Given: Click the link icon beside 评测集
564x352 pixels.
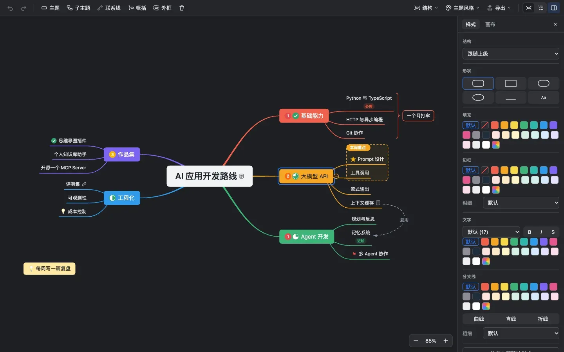Looking at the screenshot, I should click(x=84, y=184).
